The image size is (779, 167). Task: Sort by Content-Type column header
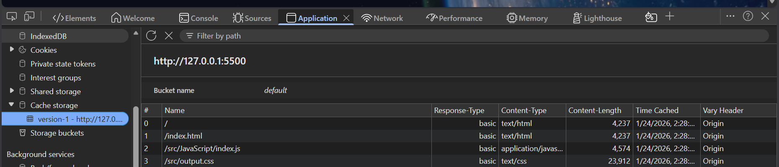(532, 110)
